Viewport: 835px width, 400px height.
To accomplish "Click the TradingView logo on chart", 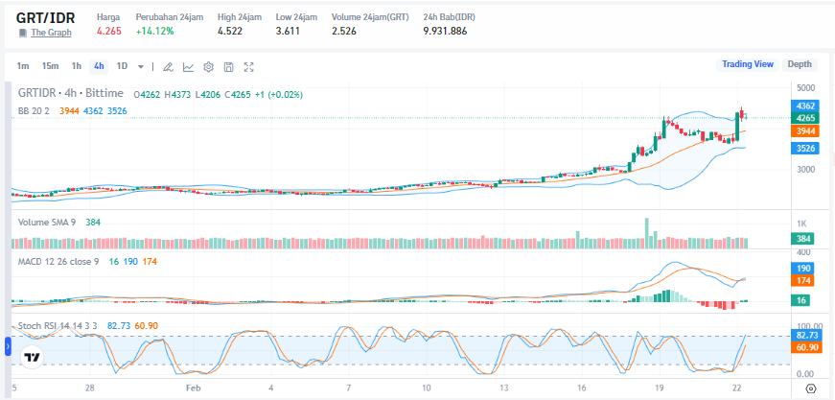I will tap(32, 357).
